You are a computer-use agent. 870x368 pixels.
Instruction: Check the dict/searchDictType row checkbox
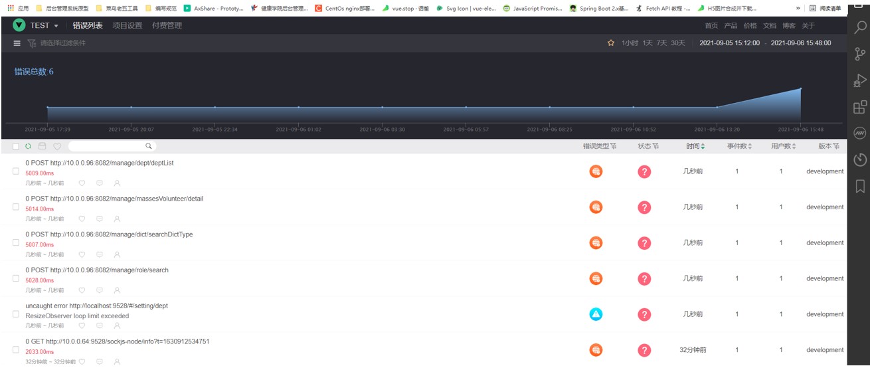point(16,243)
